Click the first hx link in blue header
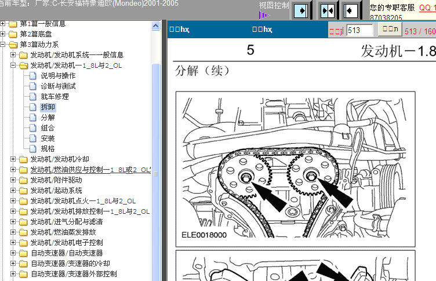This screenshot has width=436, height=281. 180,29
